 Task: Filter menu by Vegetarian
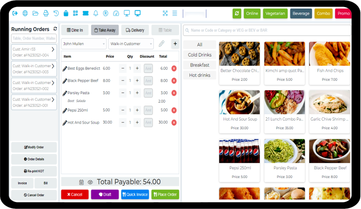[275, 13]
